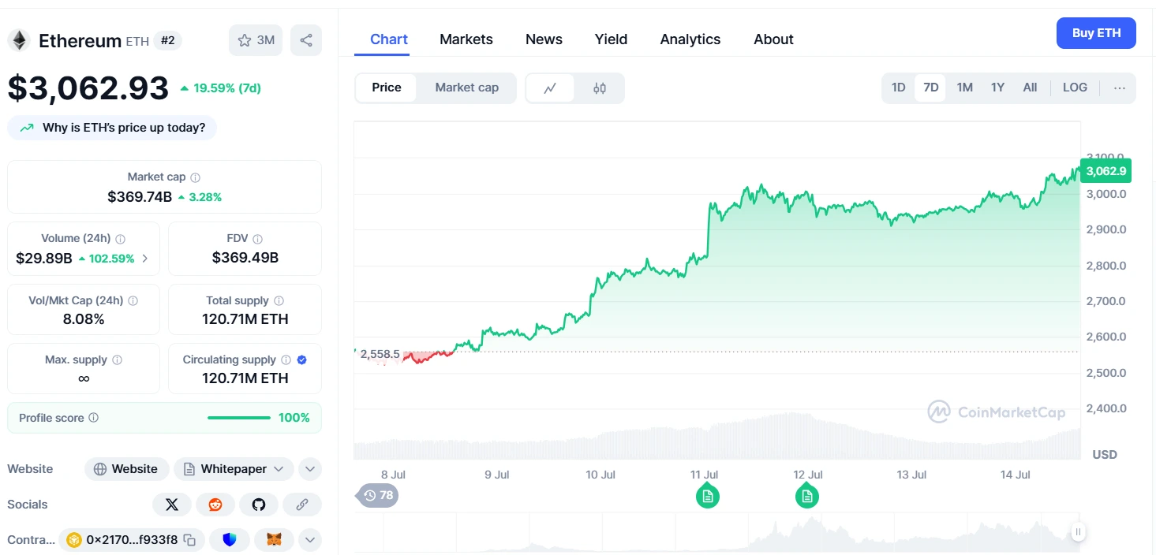Select the Price toggle
The width and height of the screenshot is (1156, 555).
(387, 88)
